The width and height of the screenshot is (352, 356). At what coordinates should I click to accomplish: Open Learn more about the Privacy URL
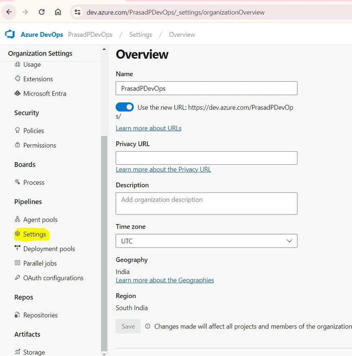pyautogui.click(x=163, y=169)
